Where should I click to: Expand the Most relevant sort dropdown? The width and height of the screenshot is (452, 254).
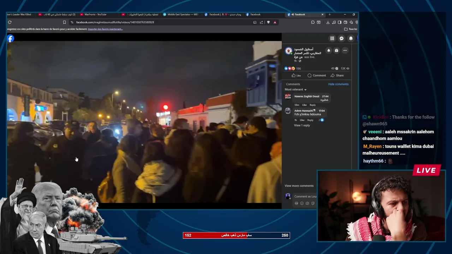(296, 90)
